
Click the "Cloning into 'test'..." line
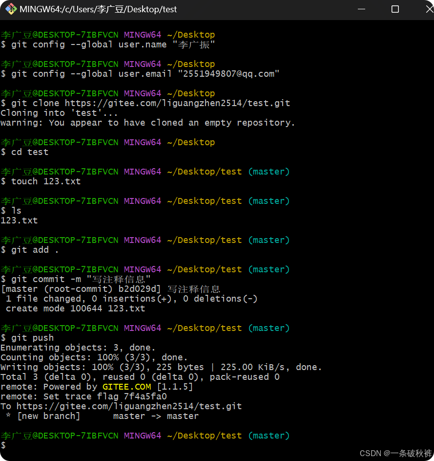[x=59, y=113]
